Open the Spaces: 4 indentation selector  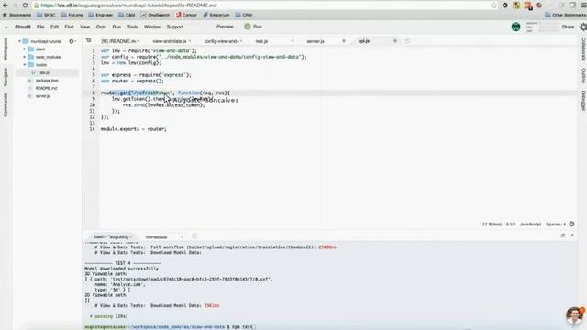(x=556, y=224)
